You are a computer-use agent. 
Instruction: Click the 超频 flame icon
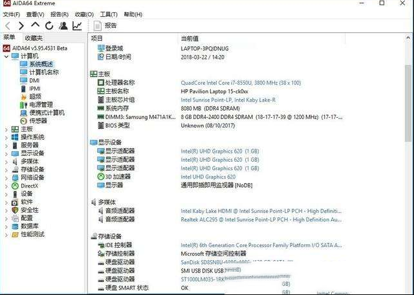(x=24, y=96)
